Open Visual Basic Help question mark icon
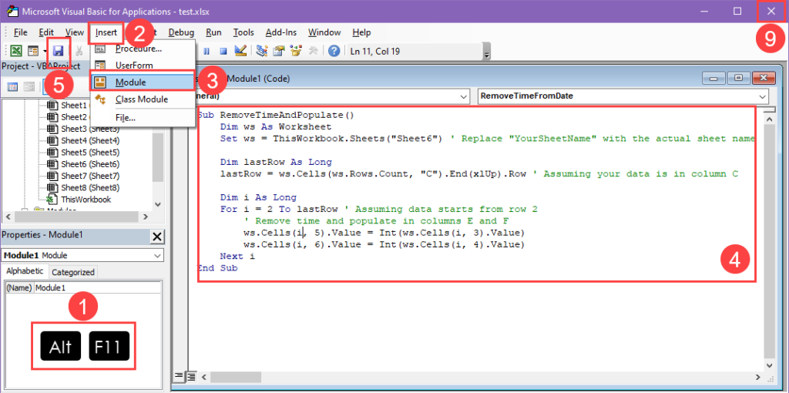Viewport: 789px width, 393px height. tap(334, 51)
